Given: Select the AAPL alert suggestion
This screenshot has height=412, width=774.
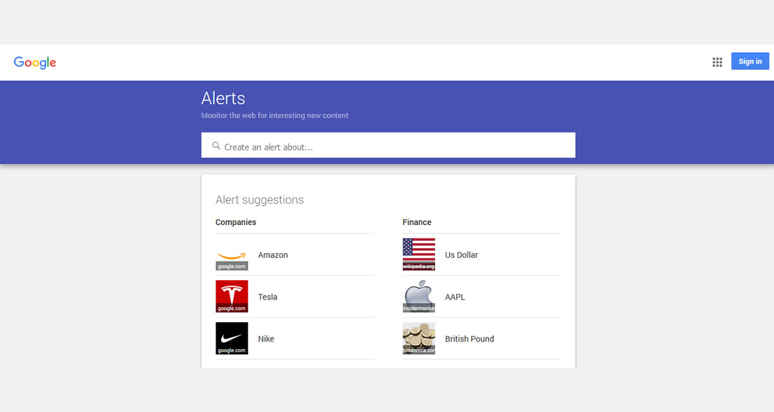Looking at the screenshot, I should pos(482,296).
